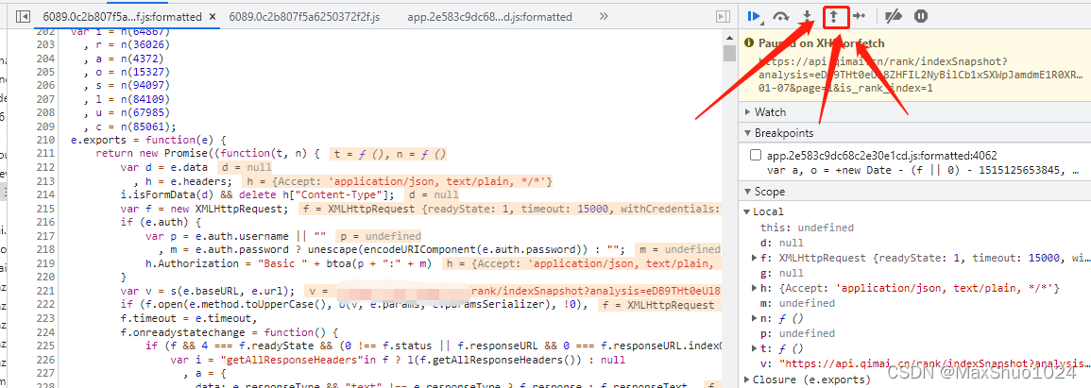Enable the app.2e583c9dc68c2e30e1cd.js:formatted:4062 breakpoint checkbox
This screenshot has height=388, width=1091.
[x=756, y=155]
